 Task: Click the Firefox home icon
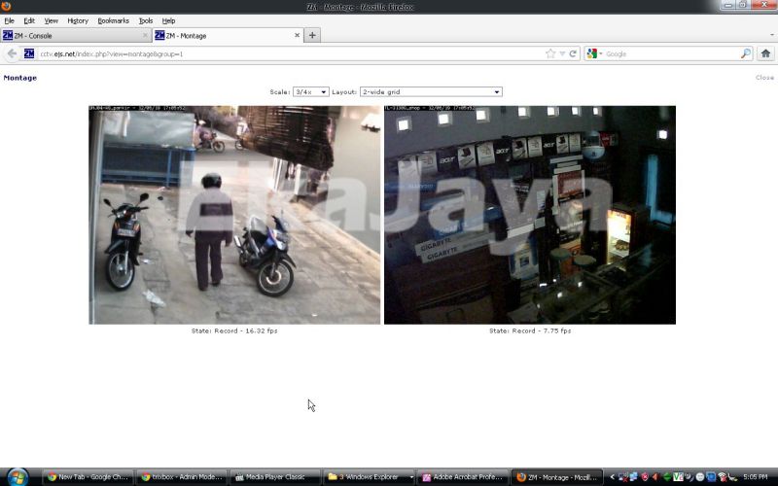(x=765, y=53)
